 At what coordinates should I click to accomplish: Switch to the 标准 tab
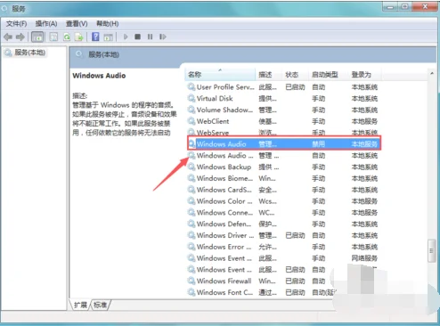[x=101, y=305]
